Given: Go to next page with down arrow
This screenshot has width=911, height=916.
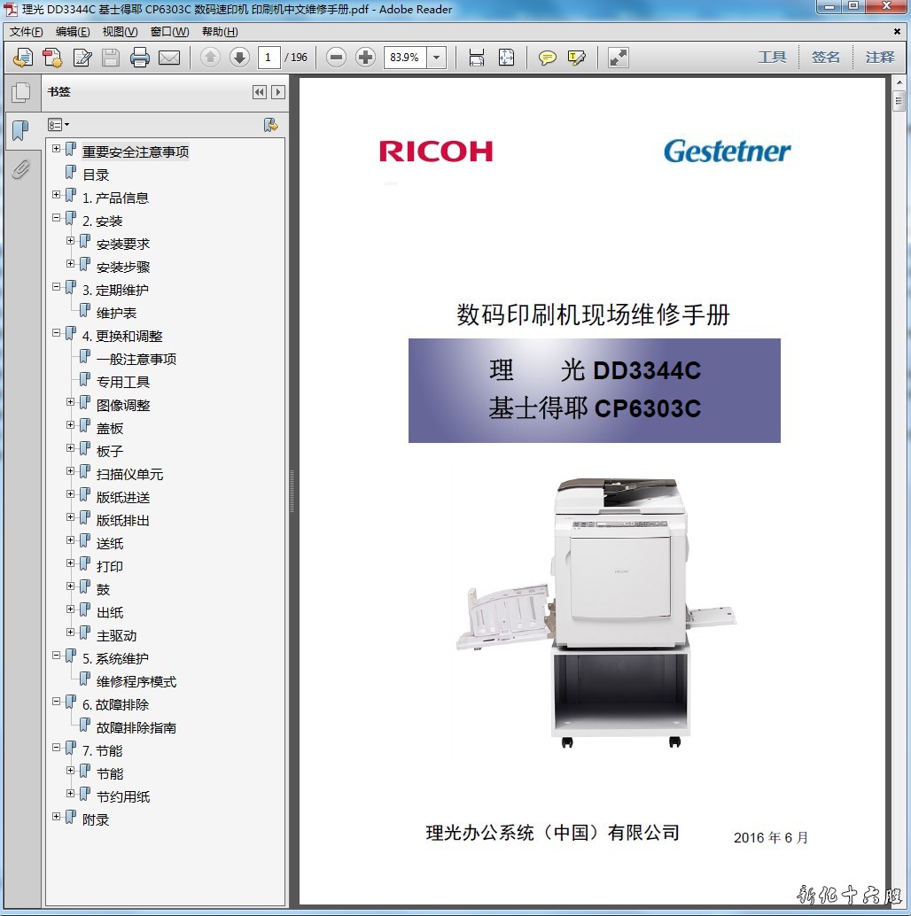Looking at the screenshot, I should pyautogui.click(x=239, y=58).
